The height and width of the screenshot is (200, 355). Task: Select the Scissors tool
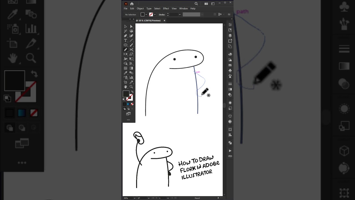click(x=131, y=50)
